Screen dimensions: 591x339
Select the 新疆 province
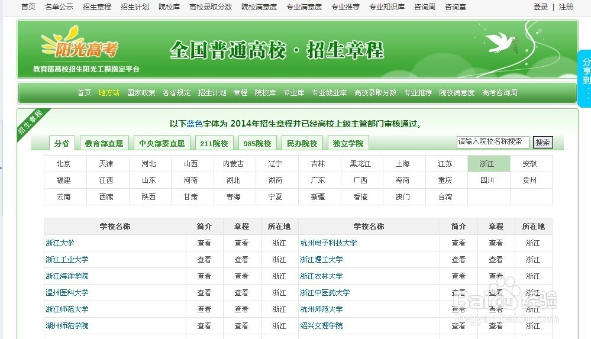(x=318, y=197)
